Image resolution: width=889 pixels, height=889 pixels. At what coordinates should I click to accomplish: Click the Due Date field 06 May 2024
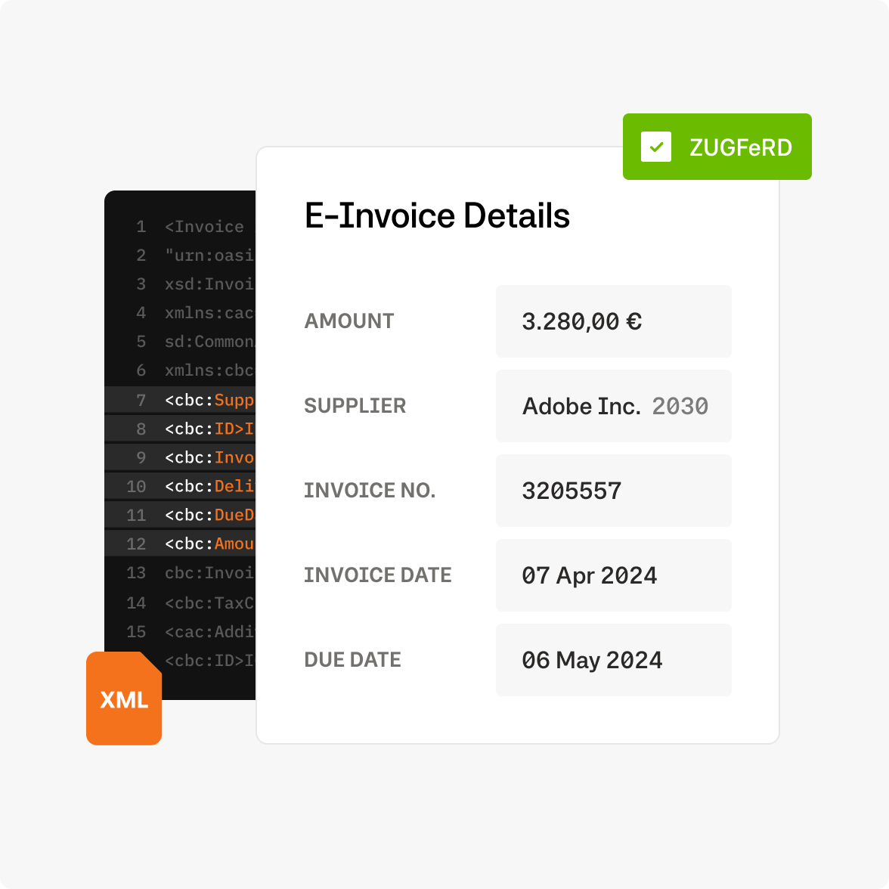613,660
